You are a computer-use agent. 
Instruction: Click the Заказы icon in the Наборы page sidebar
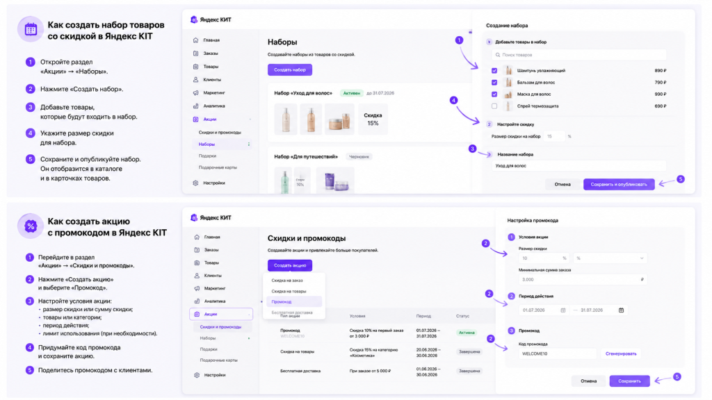(x=195, y=53)
